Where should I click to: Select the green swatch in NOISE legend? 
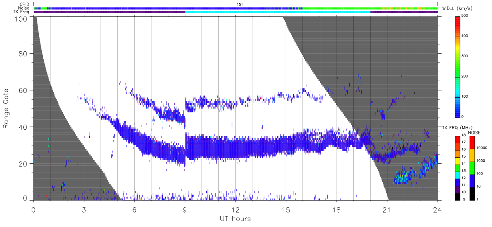[x=472, y=167]
